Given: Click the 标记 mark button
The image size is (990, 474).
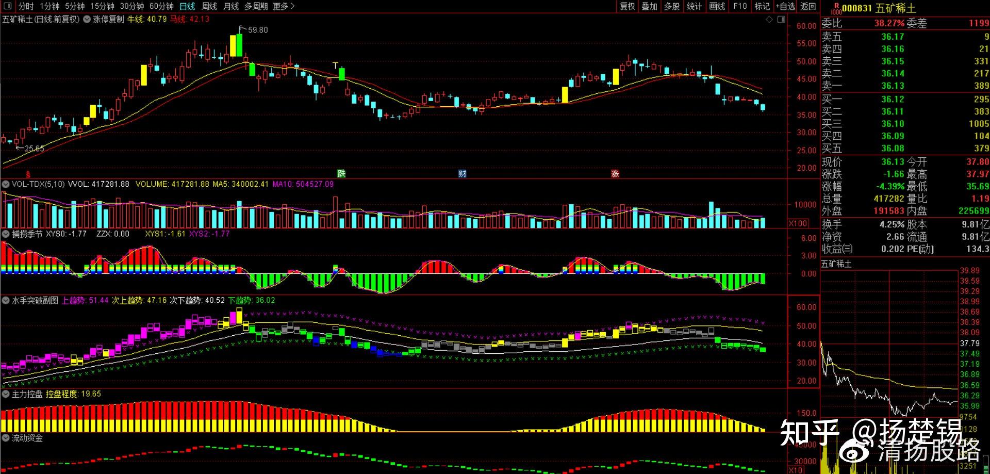Looking at the screenshot, I should click(762, 6).
